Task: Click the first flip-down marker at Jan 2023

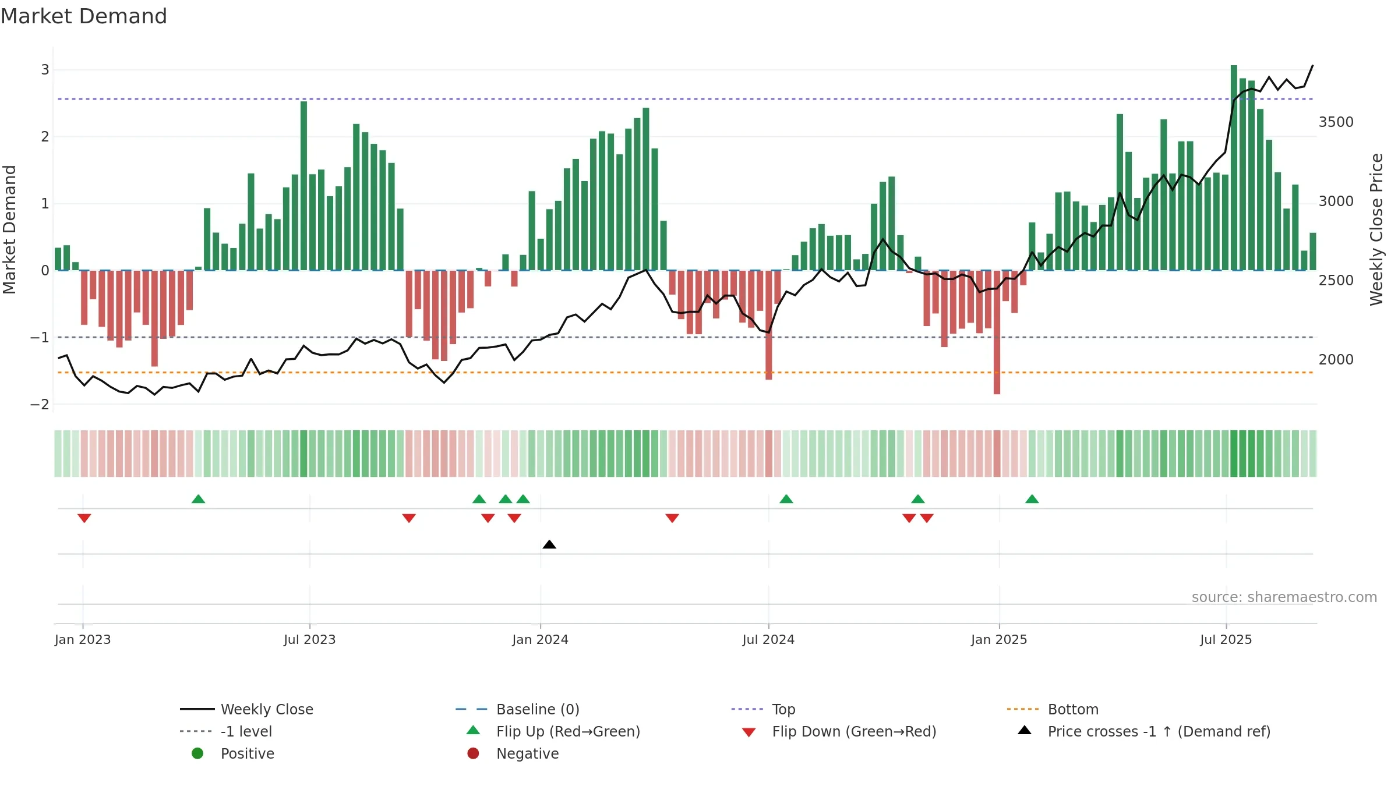Action: coord(84,518)
